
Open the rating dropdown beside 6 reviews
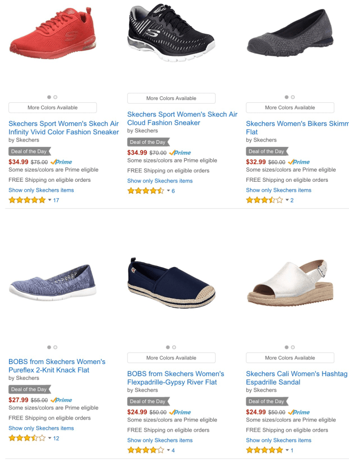click(168, 191)
